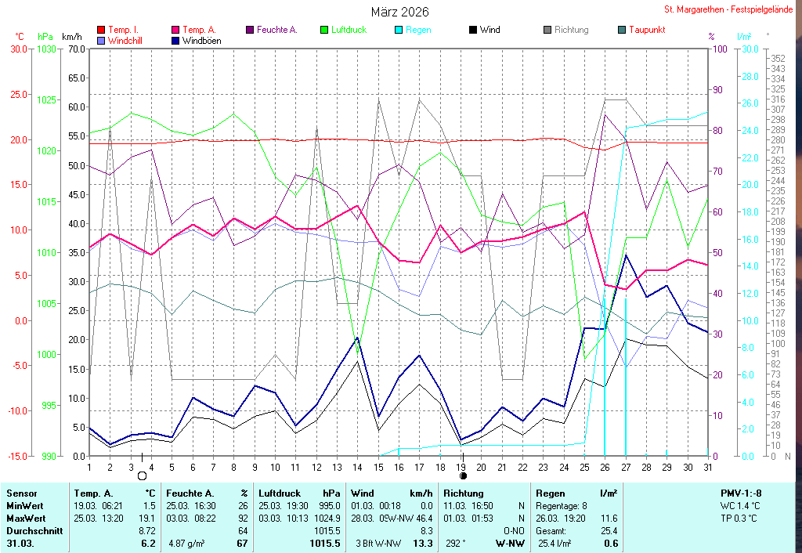
Task: Select the green Luftdruck legend swatch
Action: (x=324, y=30)
